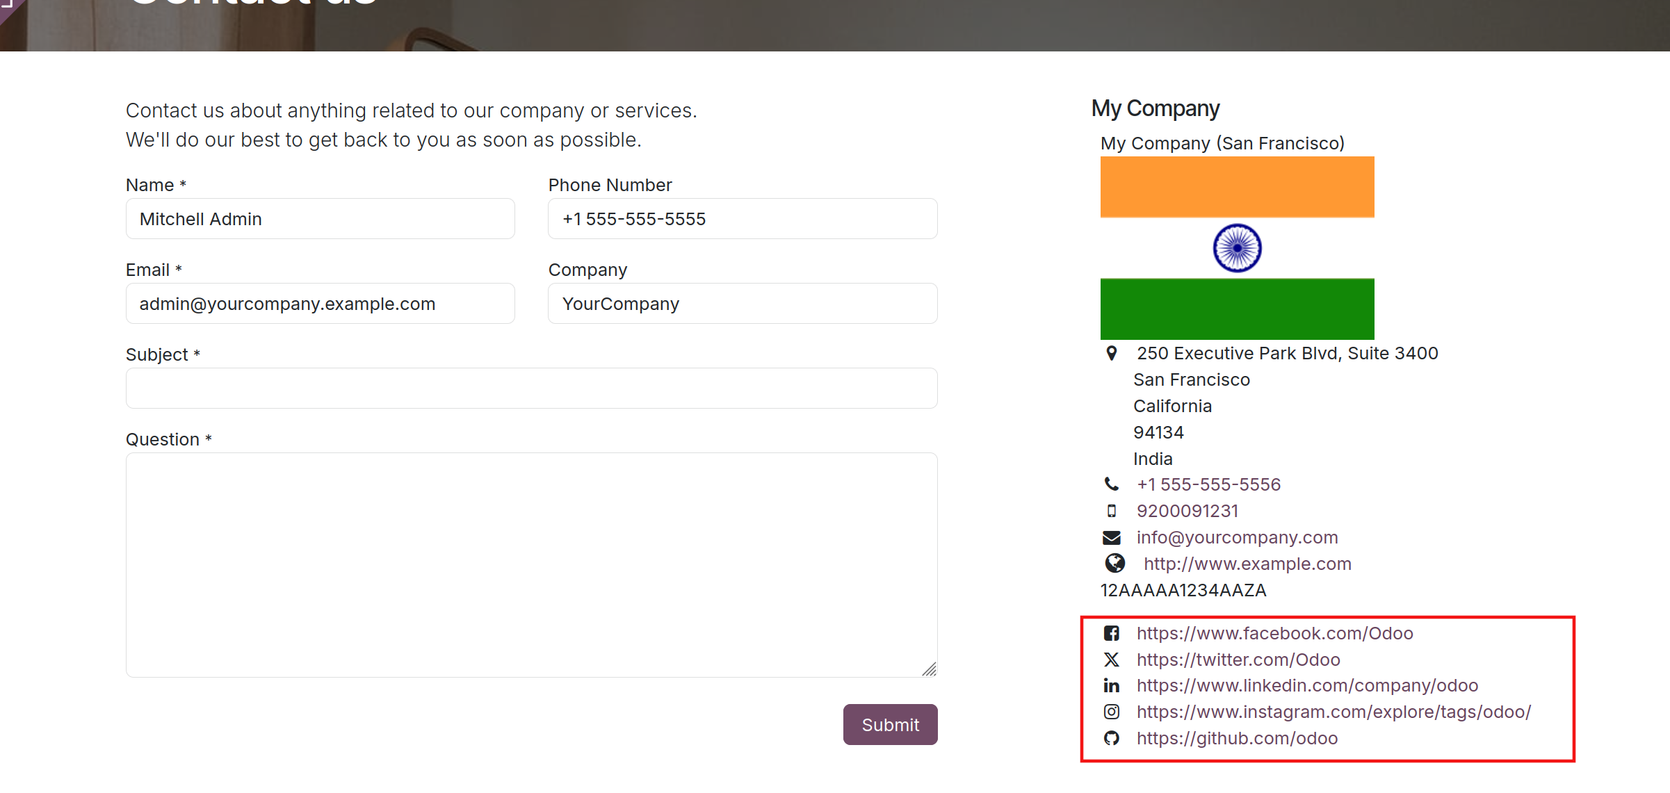The height and width of the screenshot is (793, 1670).
Task: Click the Company field containing YourCompany
Action: 742,304
